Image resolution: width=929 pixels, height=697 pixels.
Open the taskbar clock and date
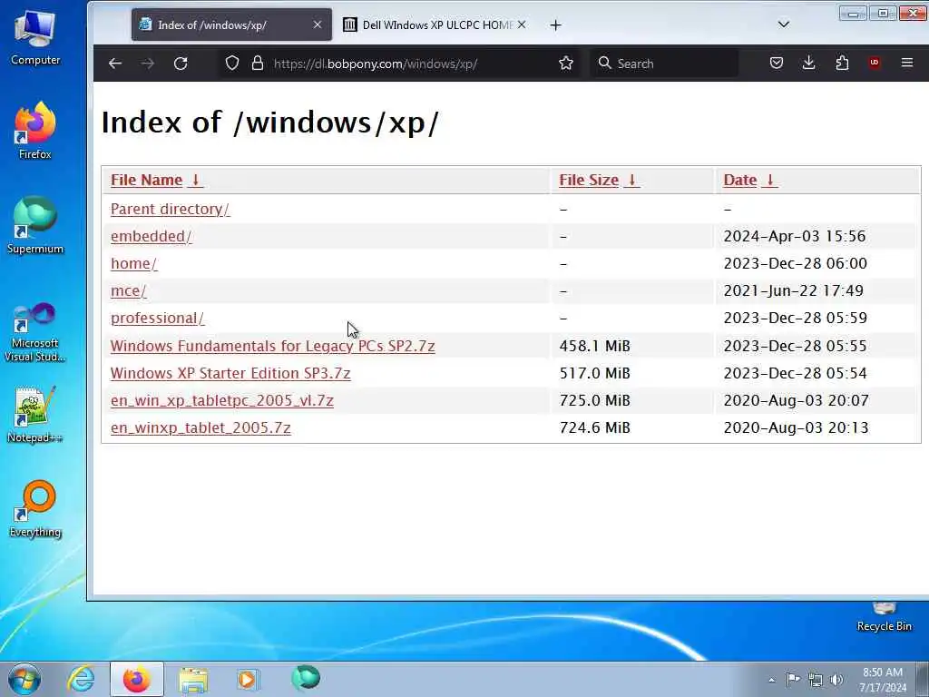883,680
